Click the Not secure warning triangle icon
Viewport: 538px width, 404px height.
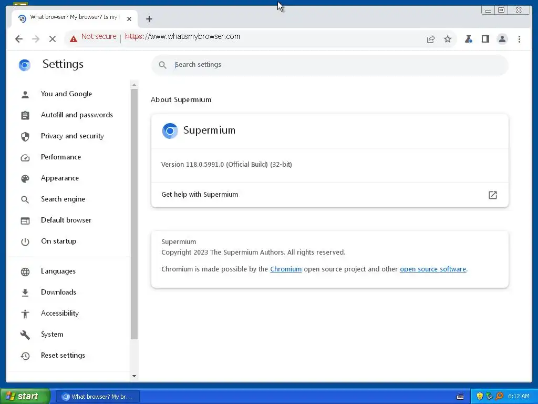[74, 39]
